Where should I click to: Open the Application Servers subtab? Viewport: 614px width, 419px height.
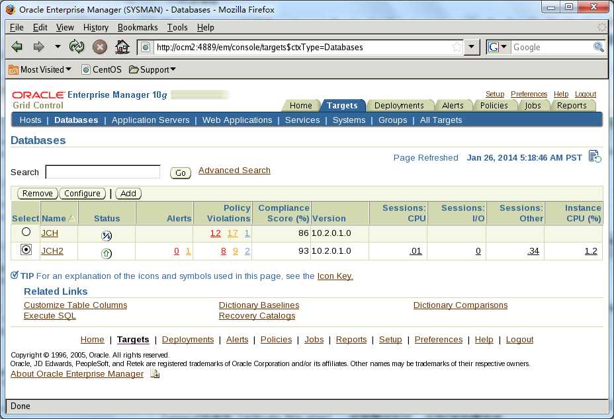click(x=150, y=120)
